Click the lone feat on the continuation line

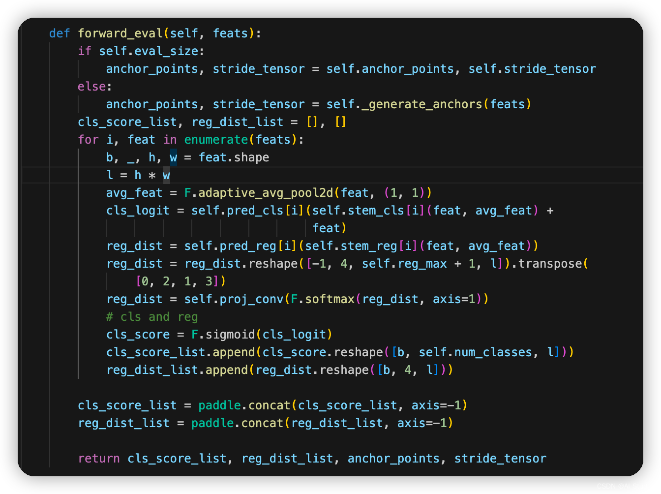coord(327,228)
